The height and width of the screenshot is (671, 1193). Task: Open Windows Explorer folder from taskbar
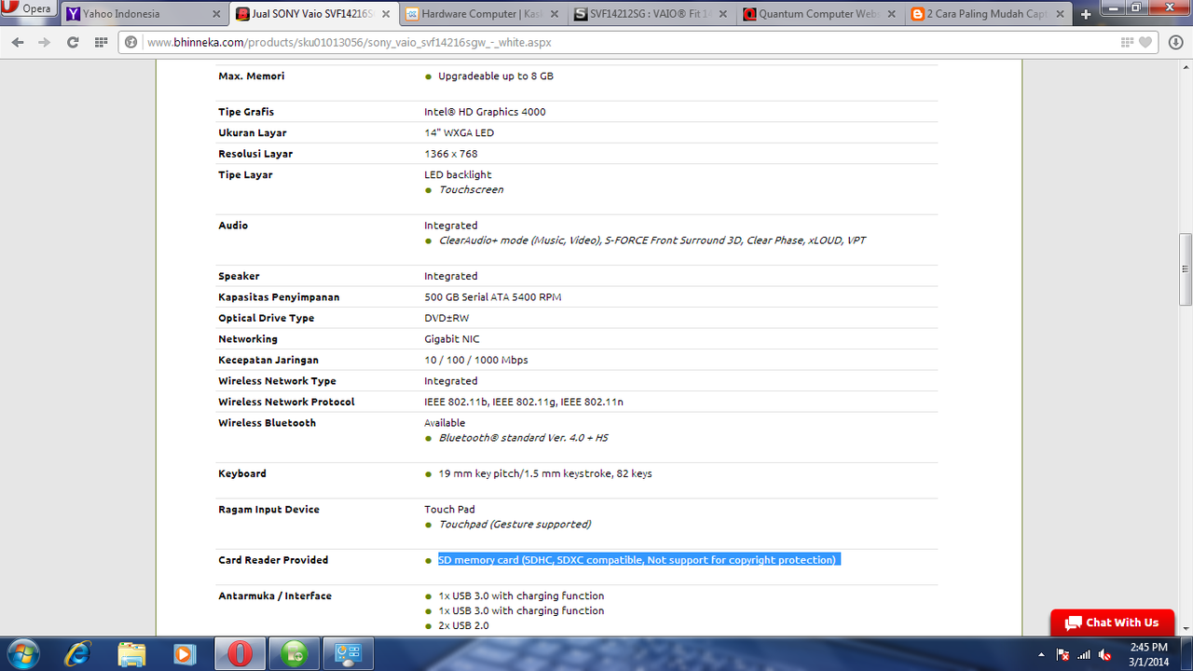click(x=132, y=653)
